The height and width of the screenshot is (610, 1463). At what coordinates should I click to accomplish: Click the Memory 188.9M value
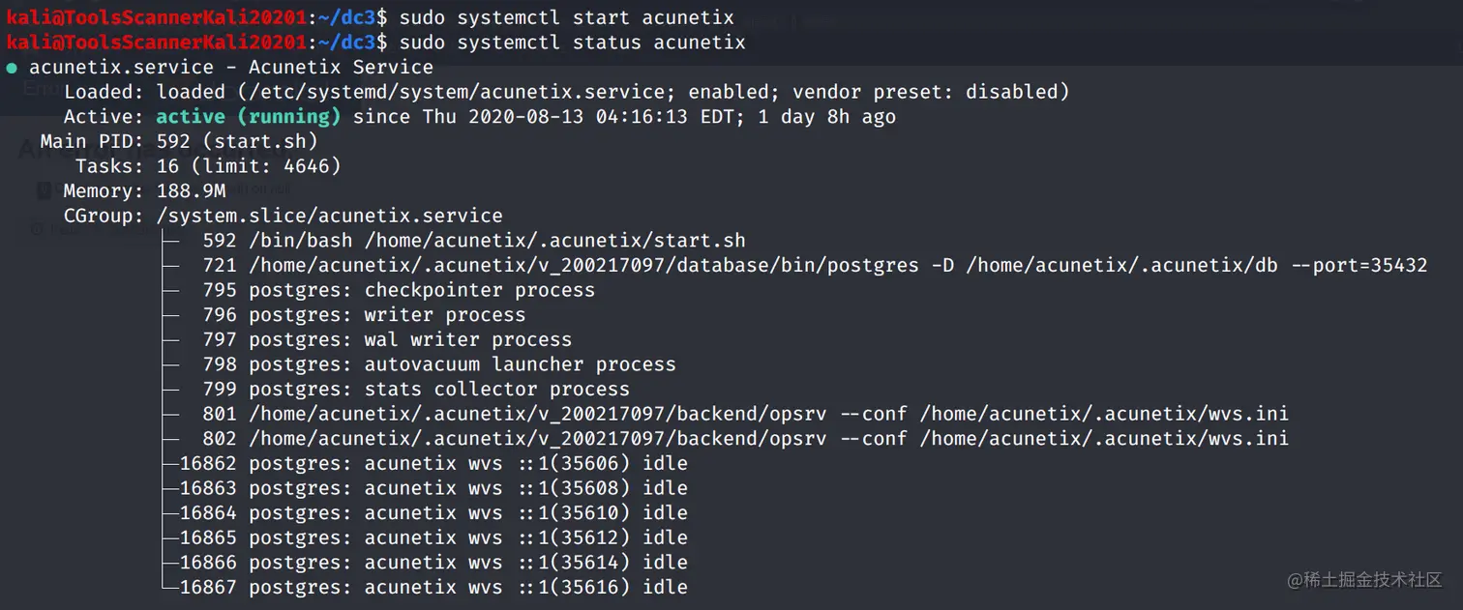[x=191, y=191]
